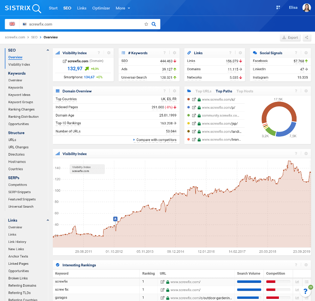
Task: Collapse the SEO sidebar section
Action: [48, 50]
